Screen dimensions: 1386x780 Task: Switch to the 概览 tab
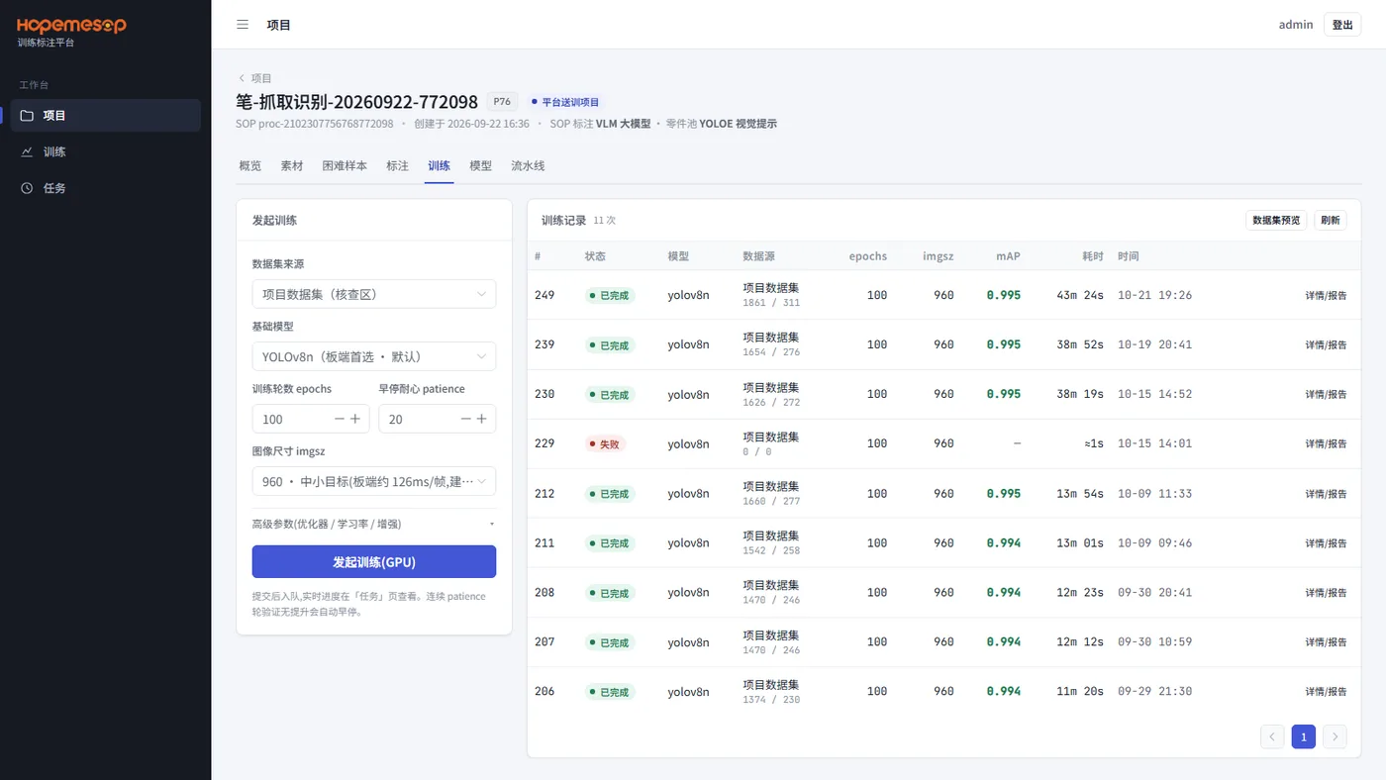click(x=250, y=165)
